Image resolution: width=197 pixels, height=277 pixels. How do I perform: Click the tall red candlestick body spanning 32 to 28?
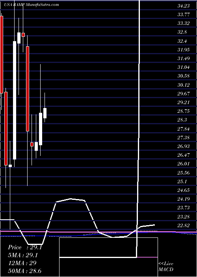pyautogui.click(x=28, y=89)
